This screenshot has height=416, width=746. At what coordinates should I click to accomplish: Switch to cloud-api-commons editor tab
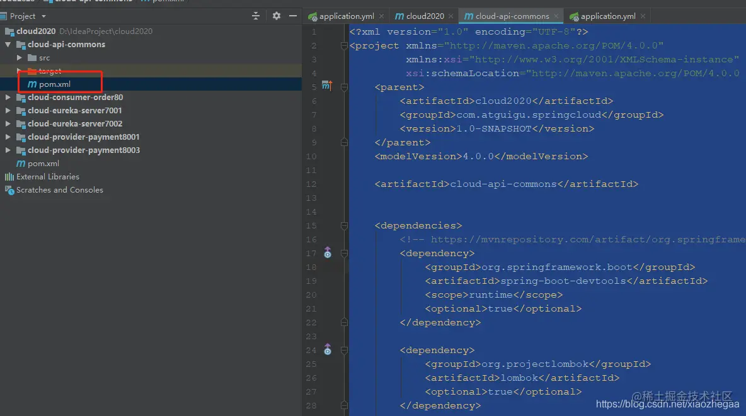(x=512, y=16)
